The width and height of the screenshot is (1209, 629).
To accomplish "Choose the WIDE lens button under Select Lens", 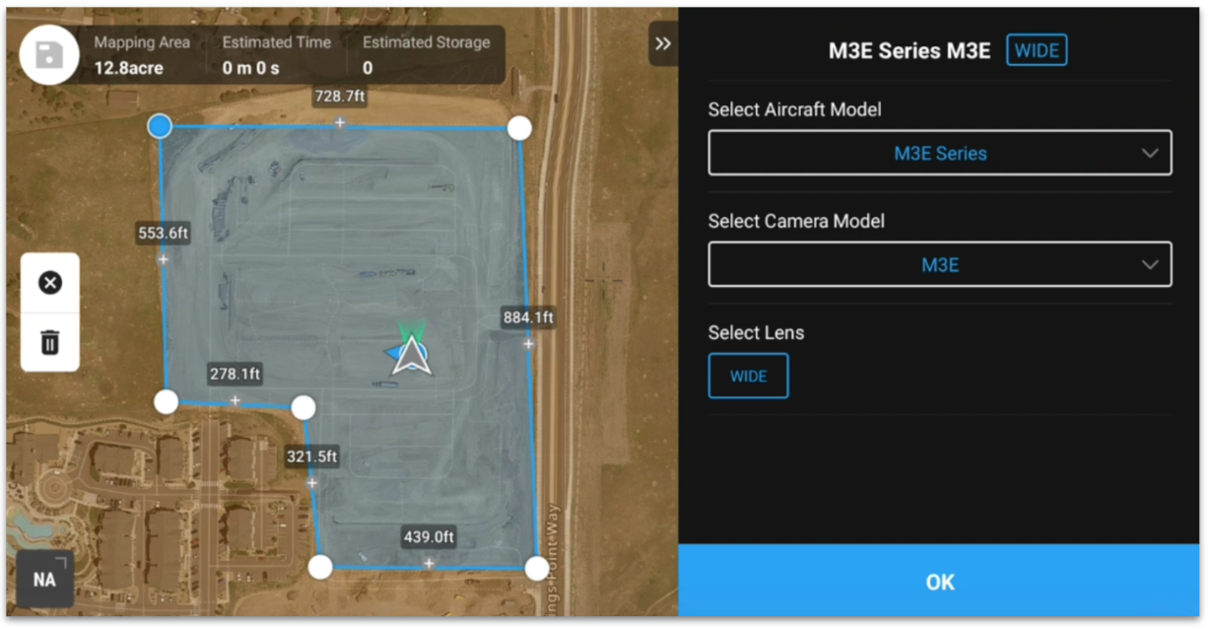I will pyautogui.click(x=748, y=376).
